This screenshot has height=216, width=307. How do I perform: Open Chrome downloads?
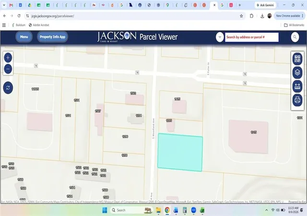click(262, 16)
